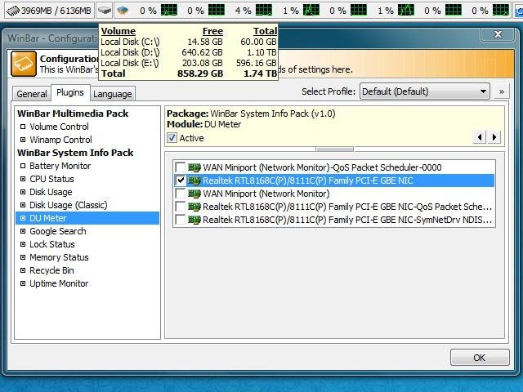
Task: Select Disk Usage (Classic) plugin
Action: (69, 205)
